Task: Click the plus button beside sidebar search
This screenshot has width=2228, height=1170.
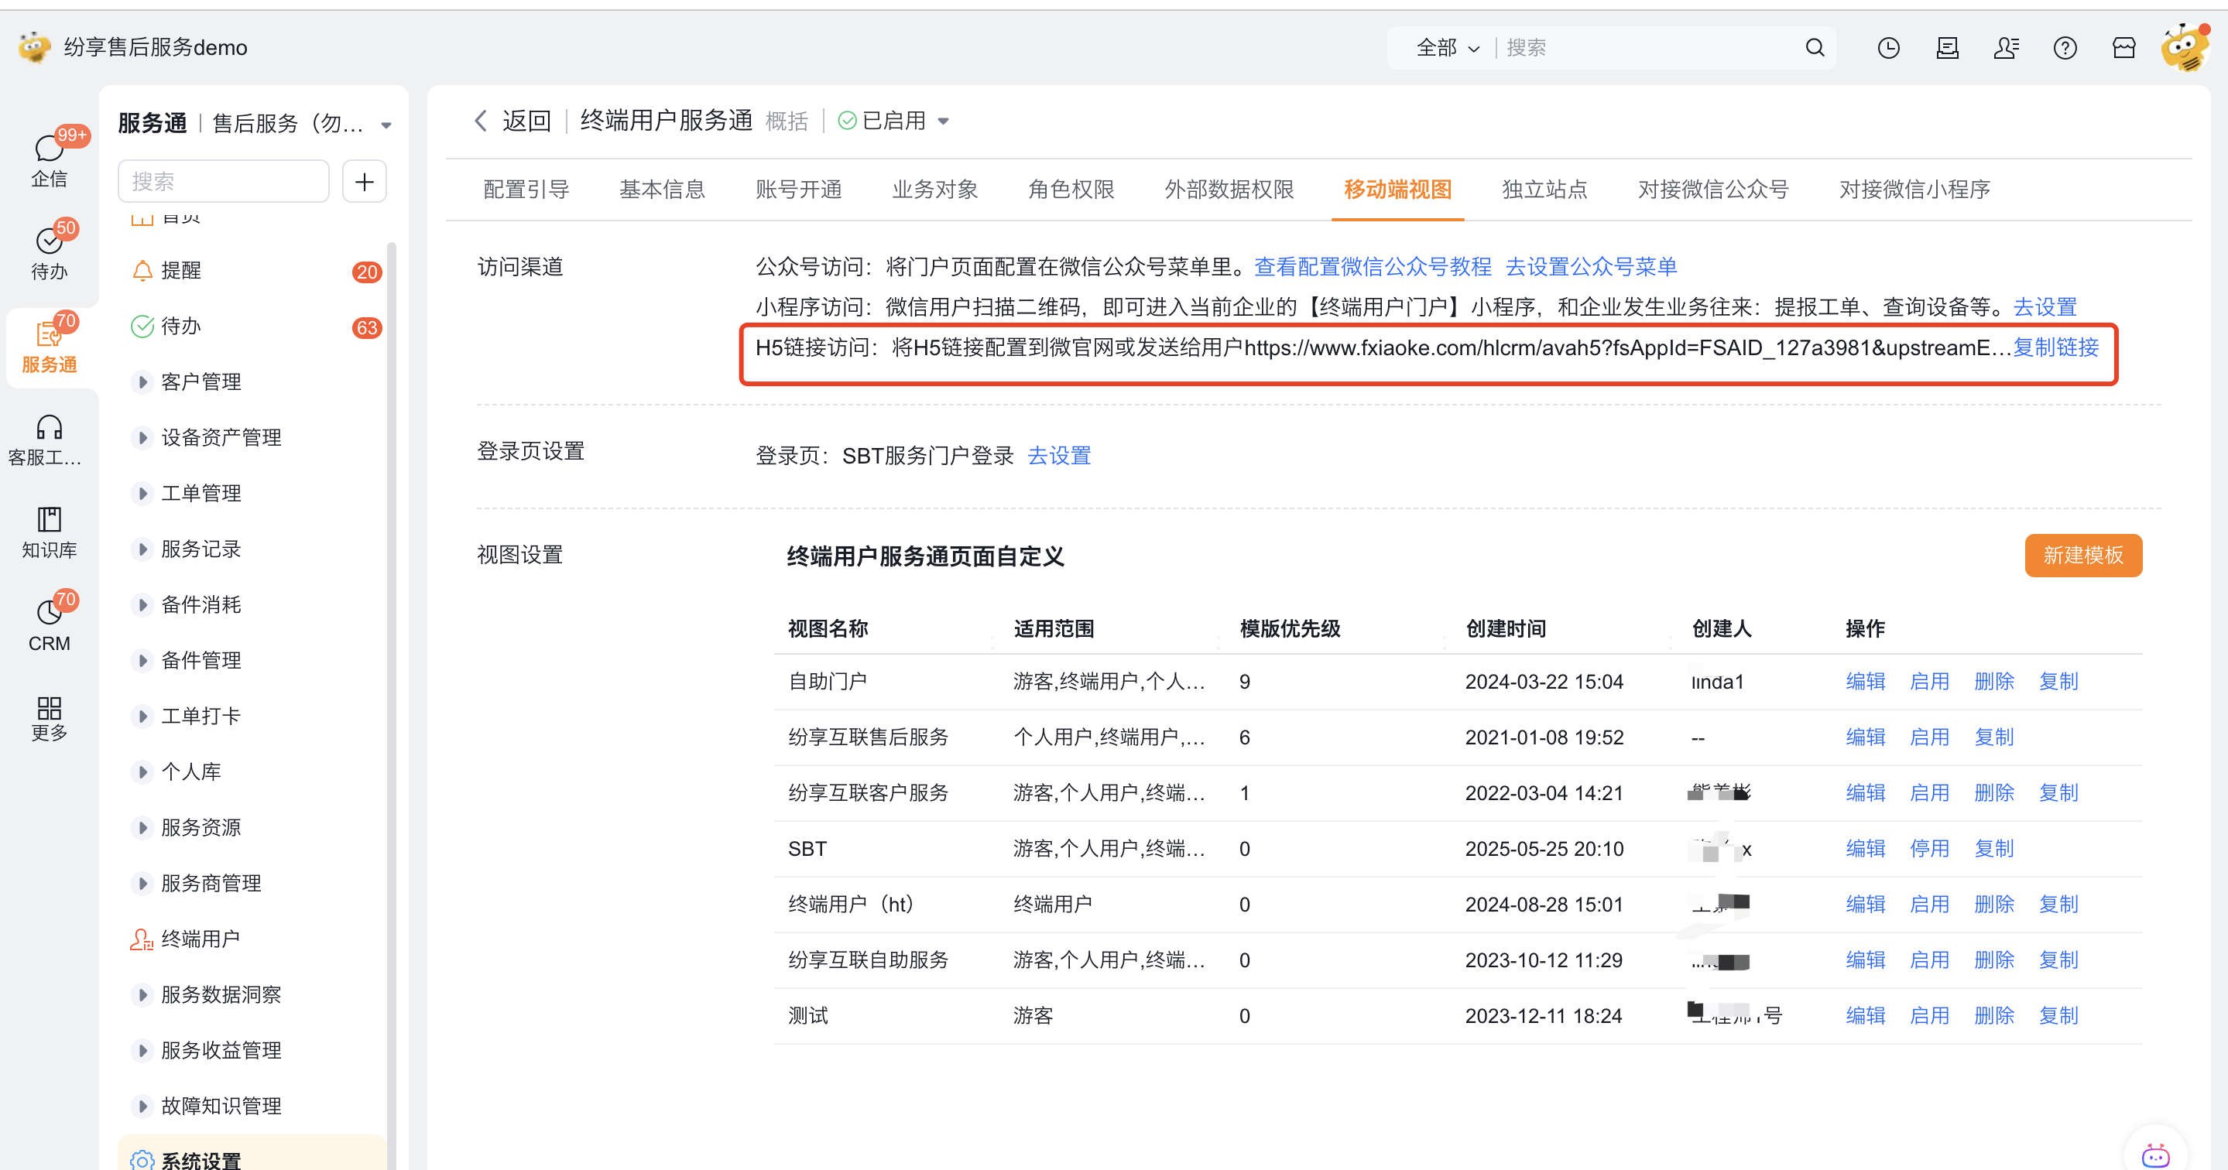Action: pyautogui.click(x=364, y=182)
